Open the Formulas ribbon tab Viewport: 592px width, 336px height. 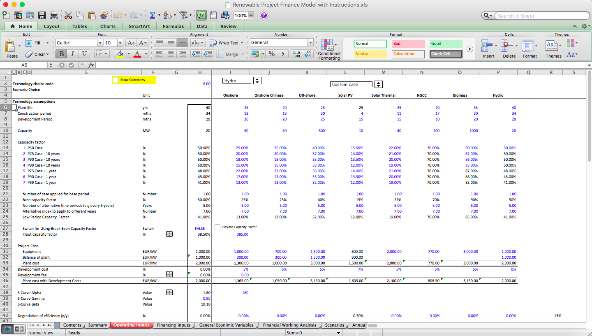[173, 26]
